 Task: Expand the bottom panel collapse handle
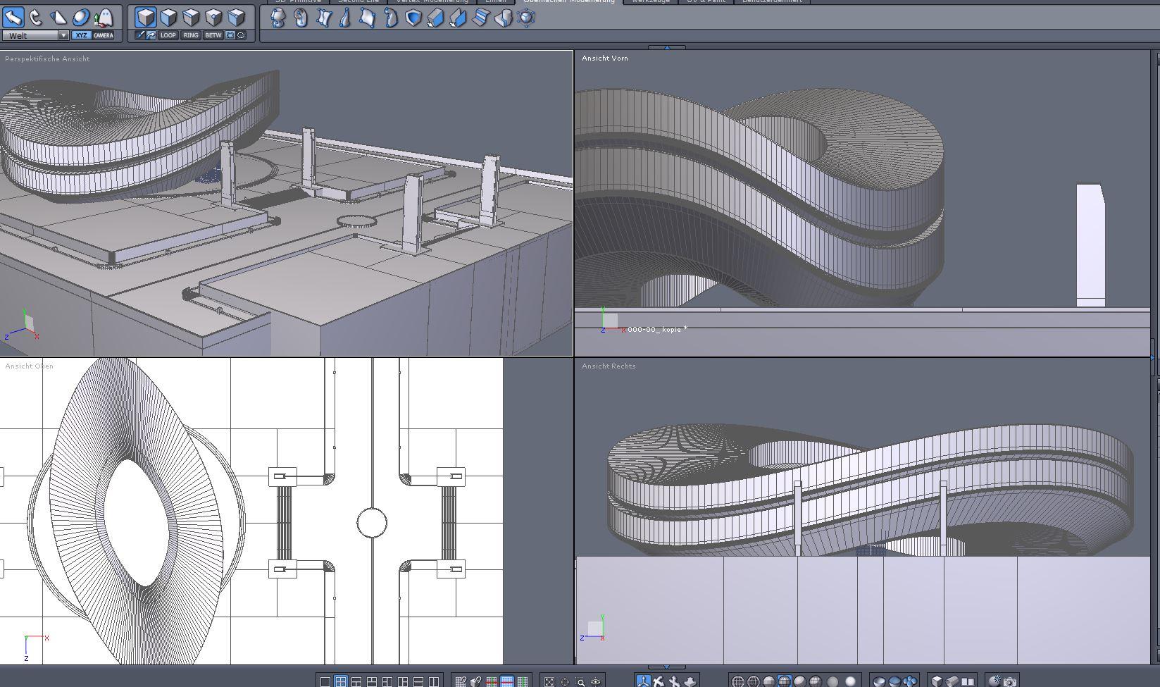[x=666, y=667]
